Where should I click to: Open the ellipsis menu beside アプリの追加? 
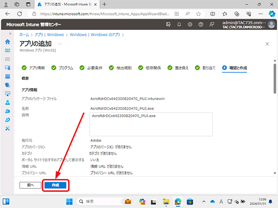coord(60,44)
